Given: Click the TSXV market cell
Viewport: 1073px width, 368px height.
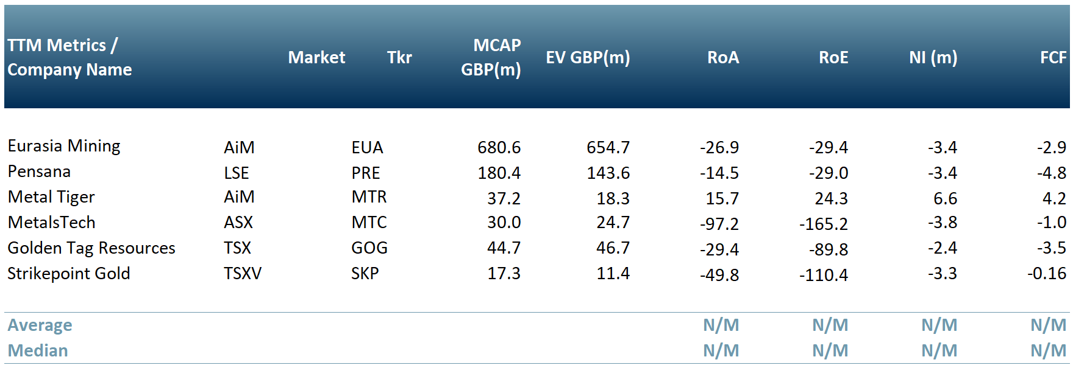Looking at the screenshot, I should coord(243,274).
